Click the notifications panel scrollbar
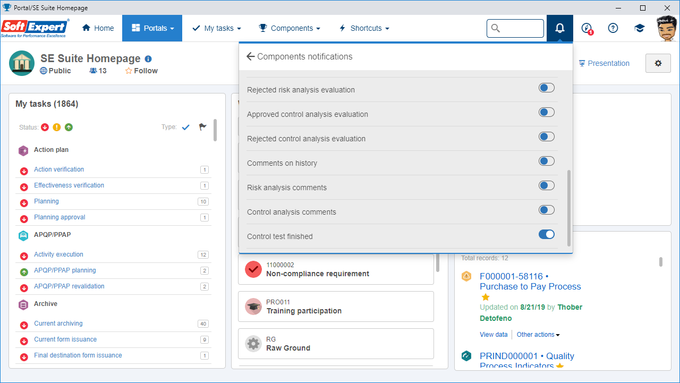 [x=569, y=208]
